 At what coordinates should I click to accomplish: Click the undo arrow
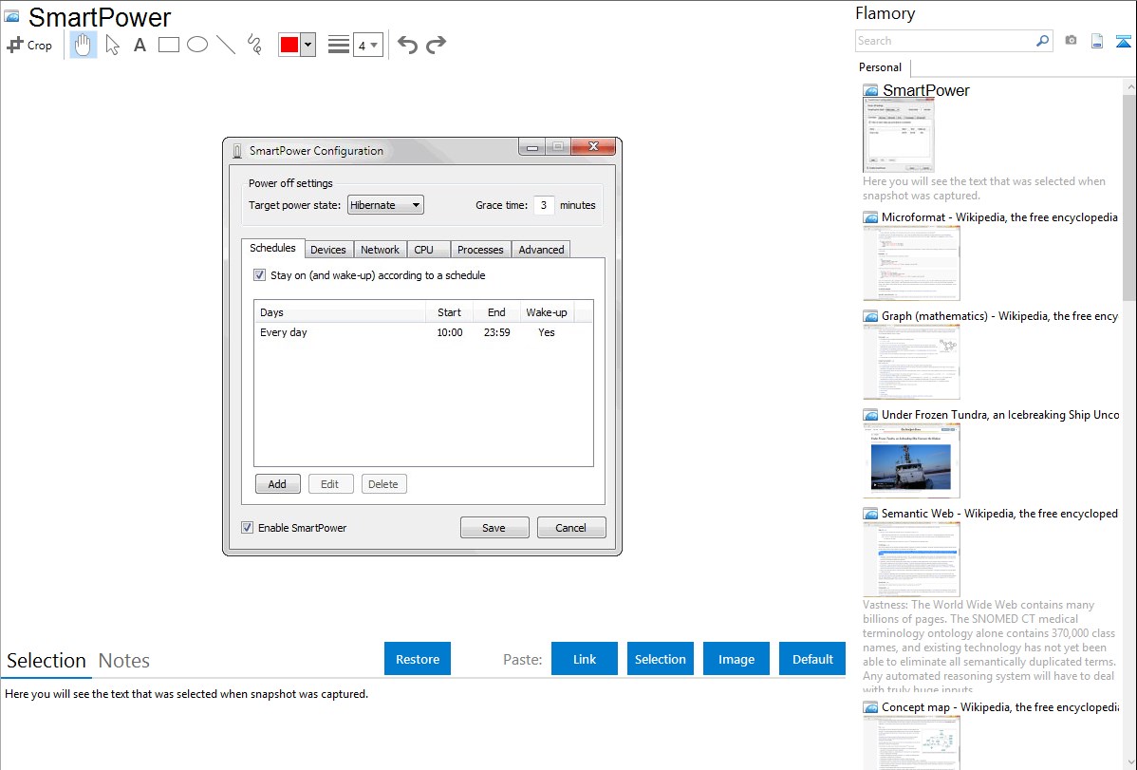click(x=407, y=45)
